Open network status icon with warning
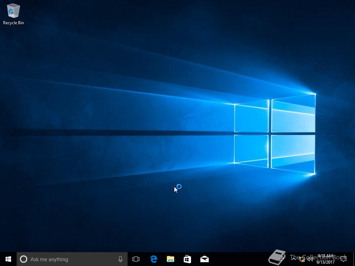The image size is (355, 266). [x=302, y=259]
